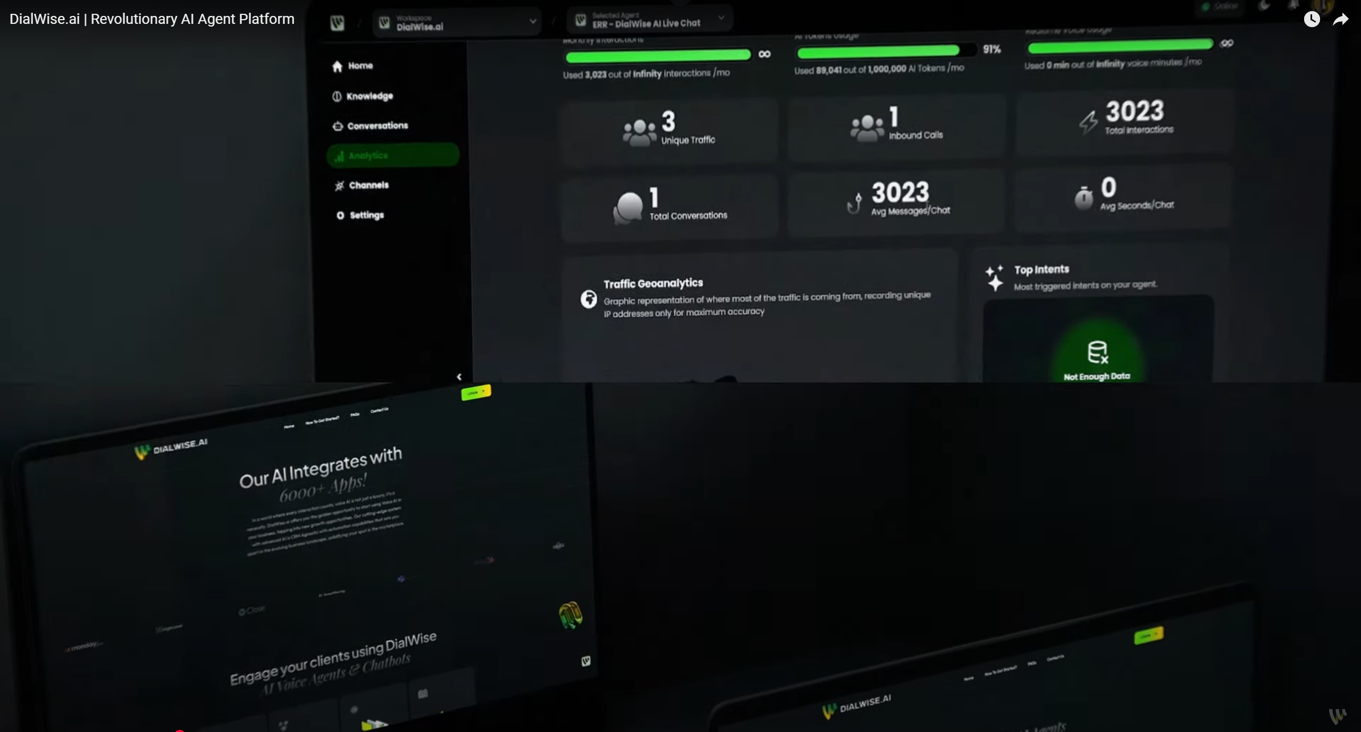Open the Selected Agent ERR - DialWise AI Live Chat dropdown
Viewport: 1361px width, 732px height.
650,20
